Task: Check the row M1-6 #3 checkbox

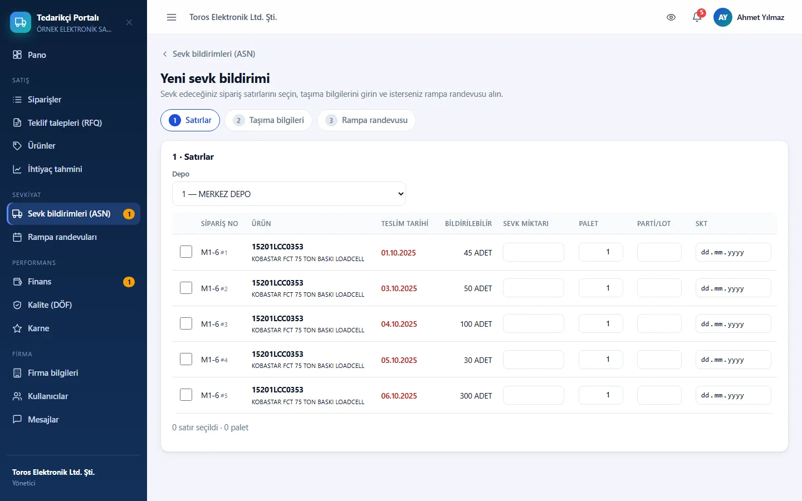Action: tap(186, 323)
